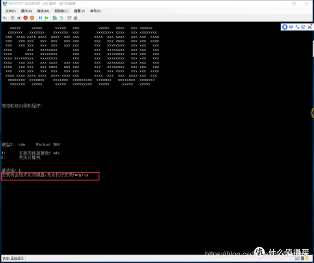This screenshot has width=314, height=263.
Task: Click the enhanced session monitor icon
Action: (x=69, y=18)
